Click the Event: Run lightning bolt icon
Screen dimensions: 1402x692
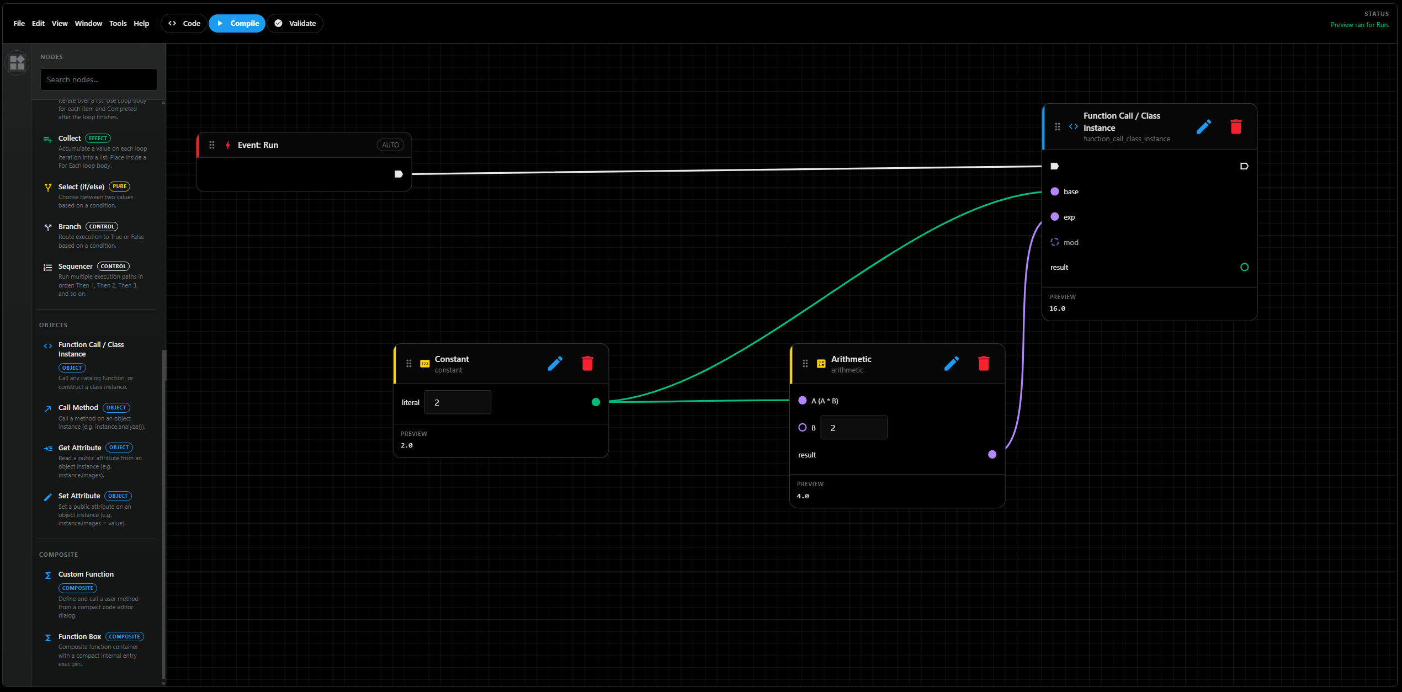point(227,145)
